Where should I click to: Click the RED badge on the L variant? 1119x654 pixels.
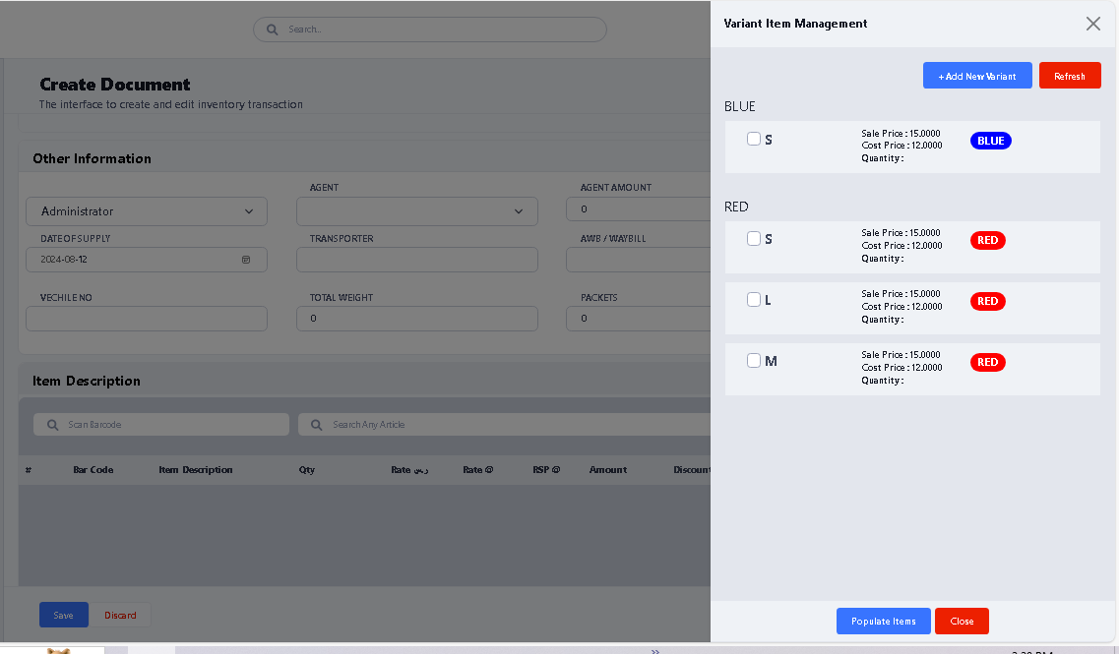987,301
